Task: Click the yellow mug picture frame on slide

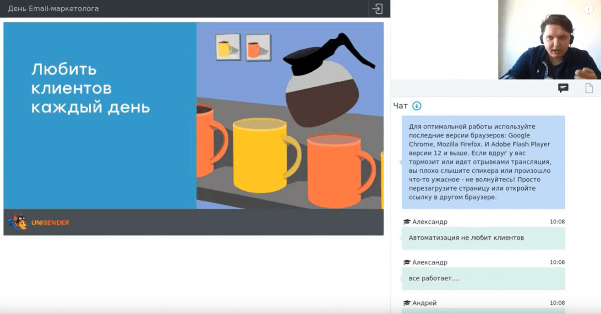Action: (228, 47)
